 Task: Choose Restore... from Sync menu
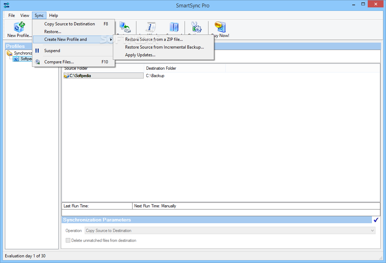click(73, 32)
